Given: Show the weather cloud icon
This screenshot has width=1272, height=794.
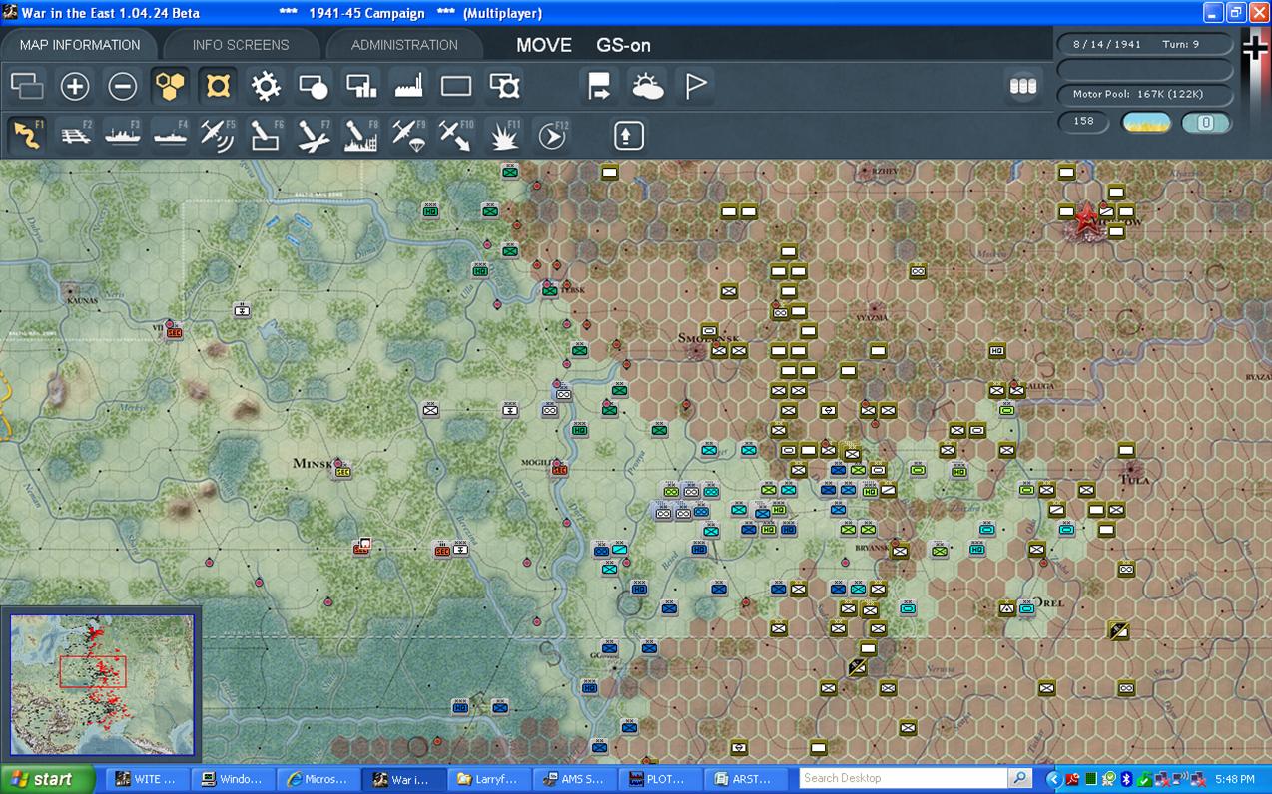Looking at the screenshot, I should pos(648,87).
